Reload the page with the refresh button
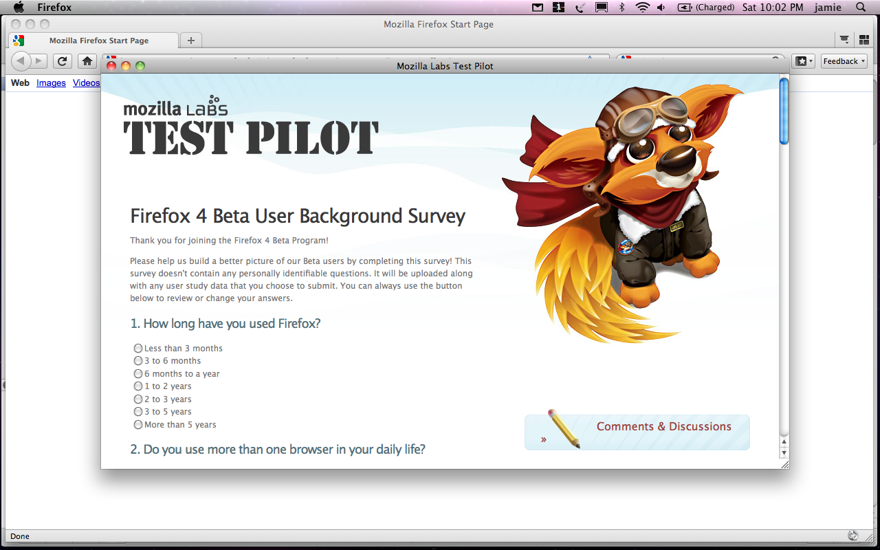The image size is (880, 550). [63, 61]
